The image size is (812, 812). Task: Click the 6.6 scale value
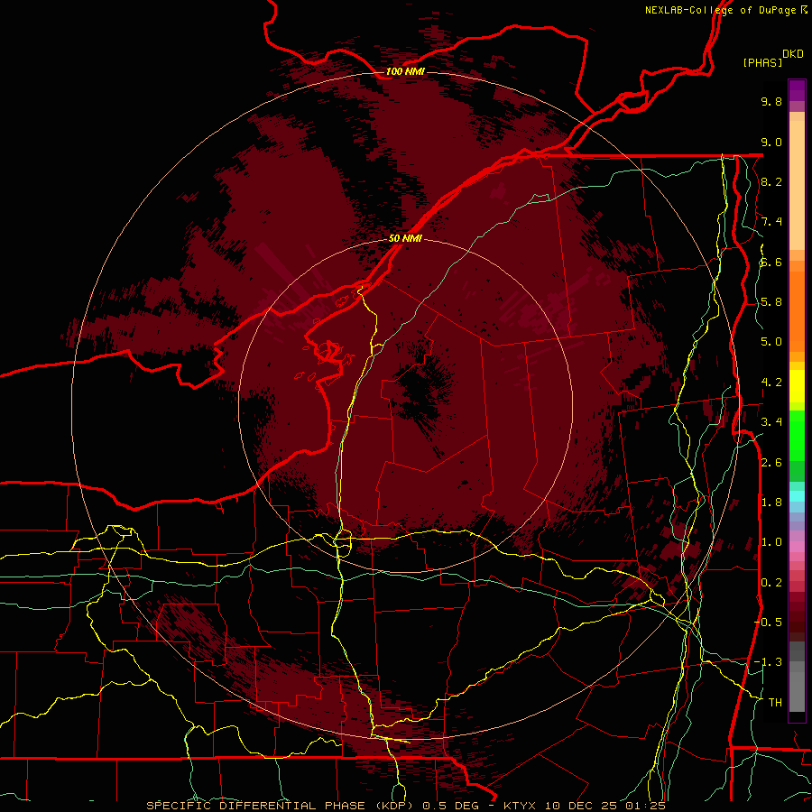771,262
